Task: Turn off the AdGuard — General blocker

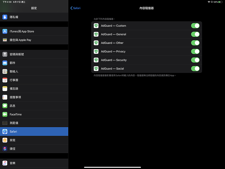Action: click(195, 34)
